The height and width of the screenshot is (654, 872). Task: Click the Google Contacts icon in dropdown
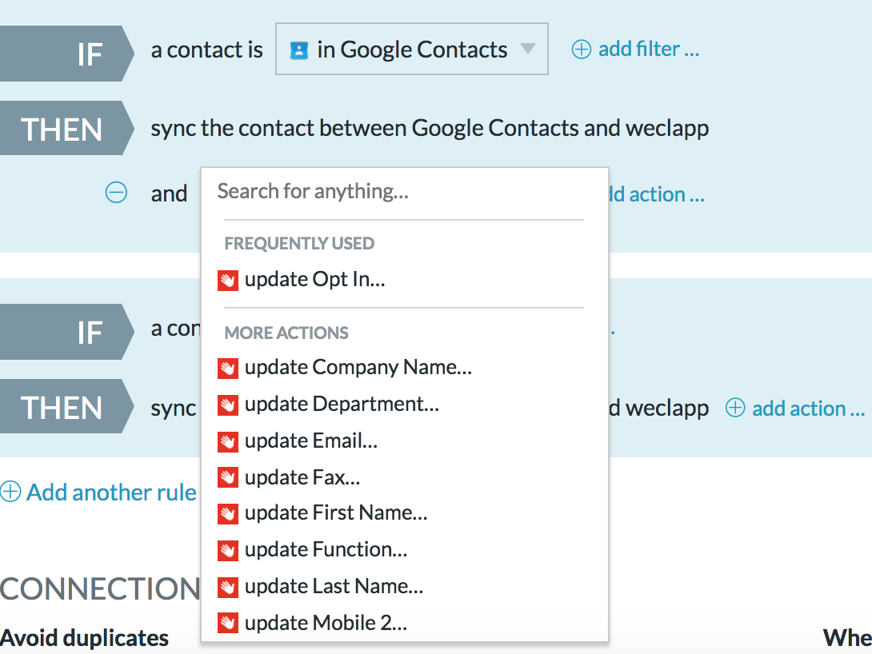pos(299,50)
